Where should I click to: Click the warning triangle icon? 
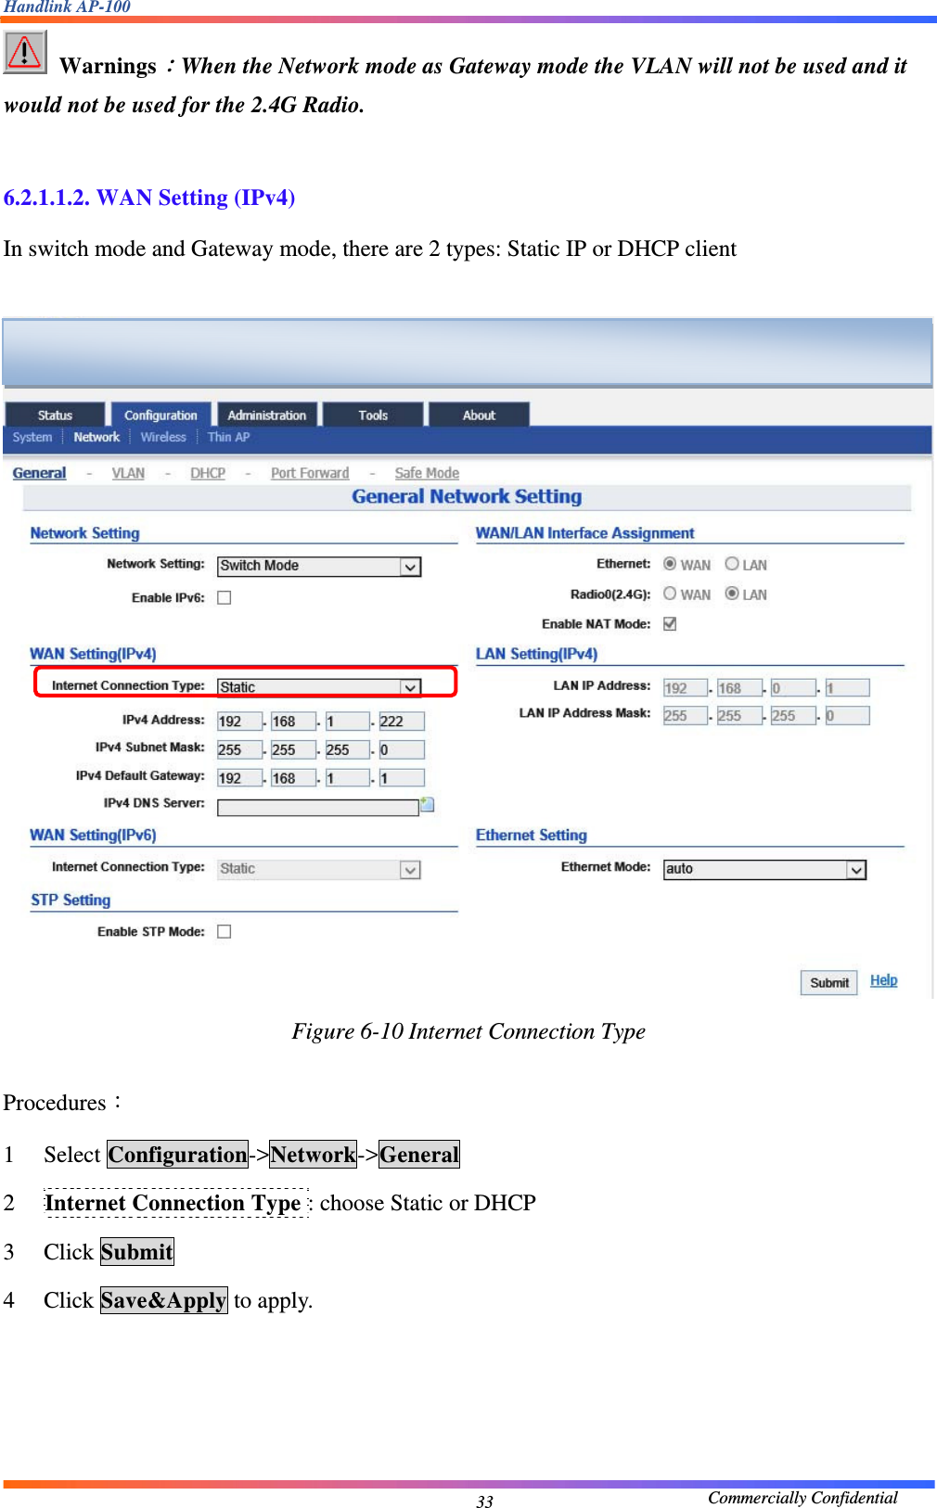pyautogui.click(x=25, y=52)
